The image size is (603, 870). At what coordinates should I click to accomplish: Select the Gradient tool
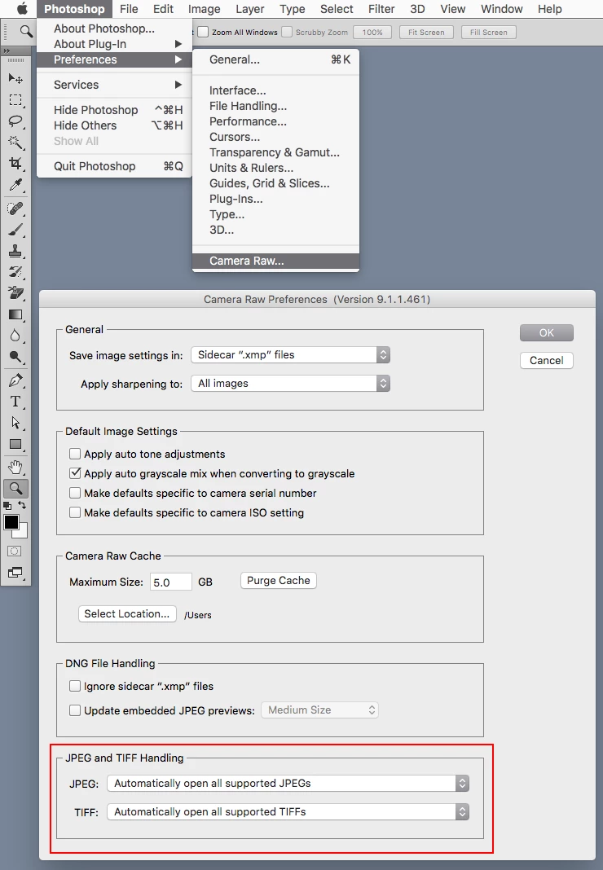[15, 314]
